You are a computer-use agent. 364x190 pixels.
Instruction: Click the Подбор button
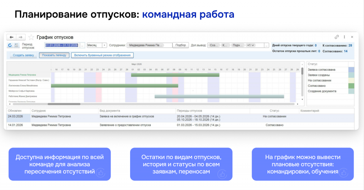click(x=181, y=45)
